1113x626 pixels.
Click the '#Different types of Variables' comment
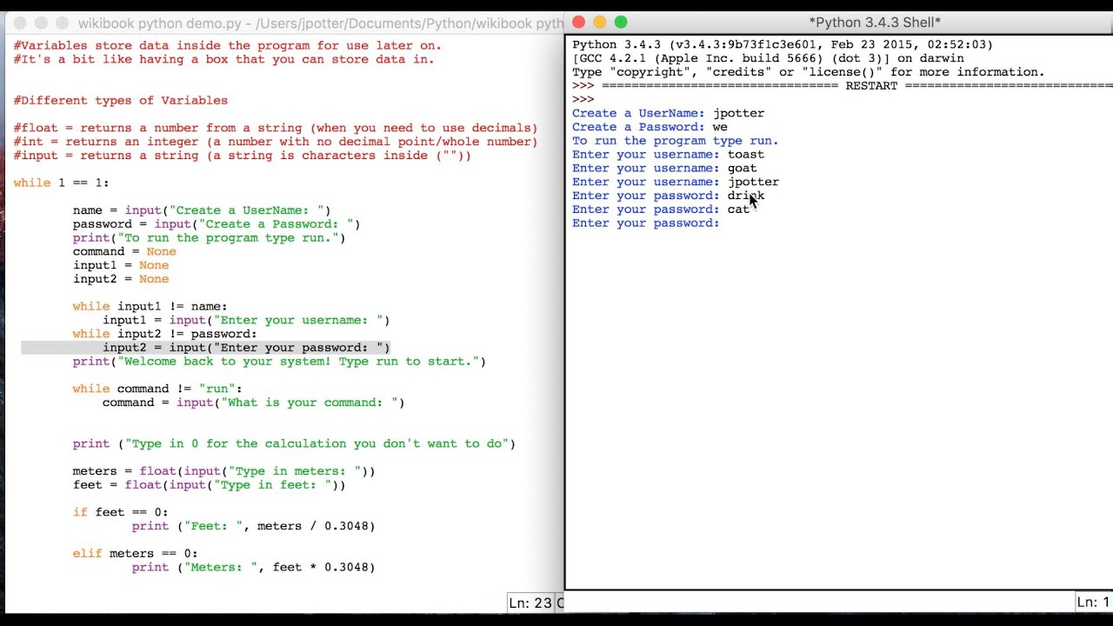coord(120,100)
